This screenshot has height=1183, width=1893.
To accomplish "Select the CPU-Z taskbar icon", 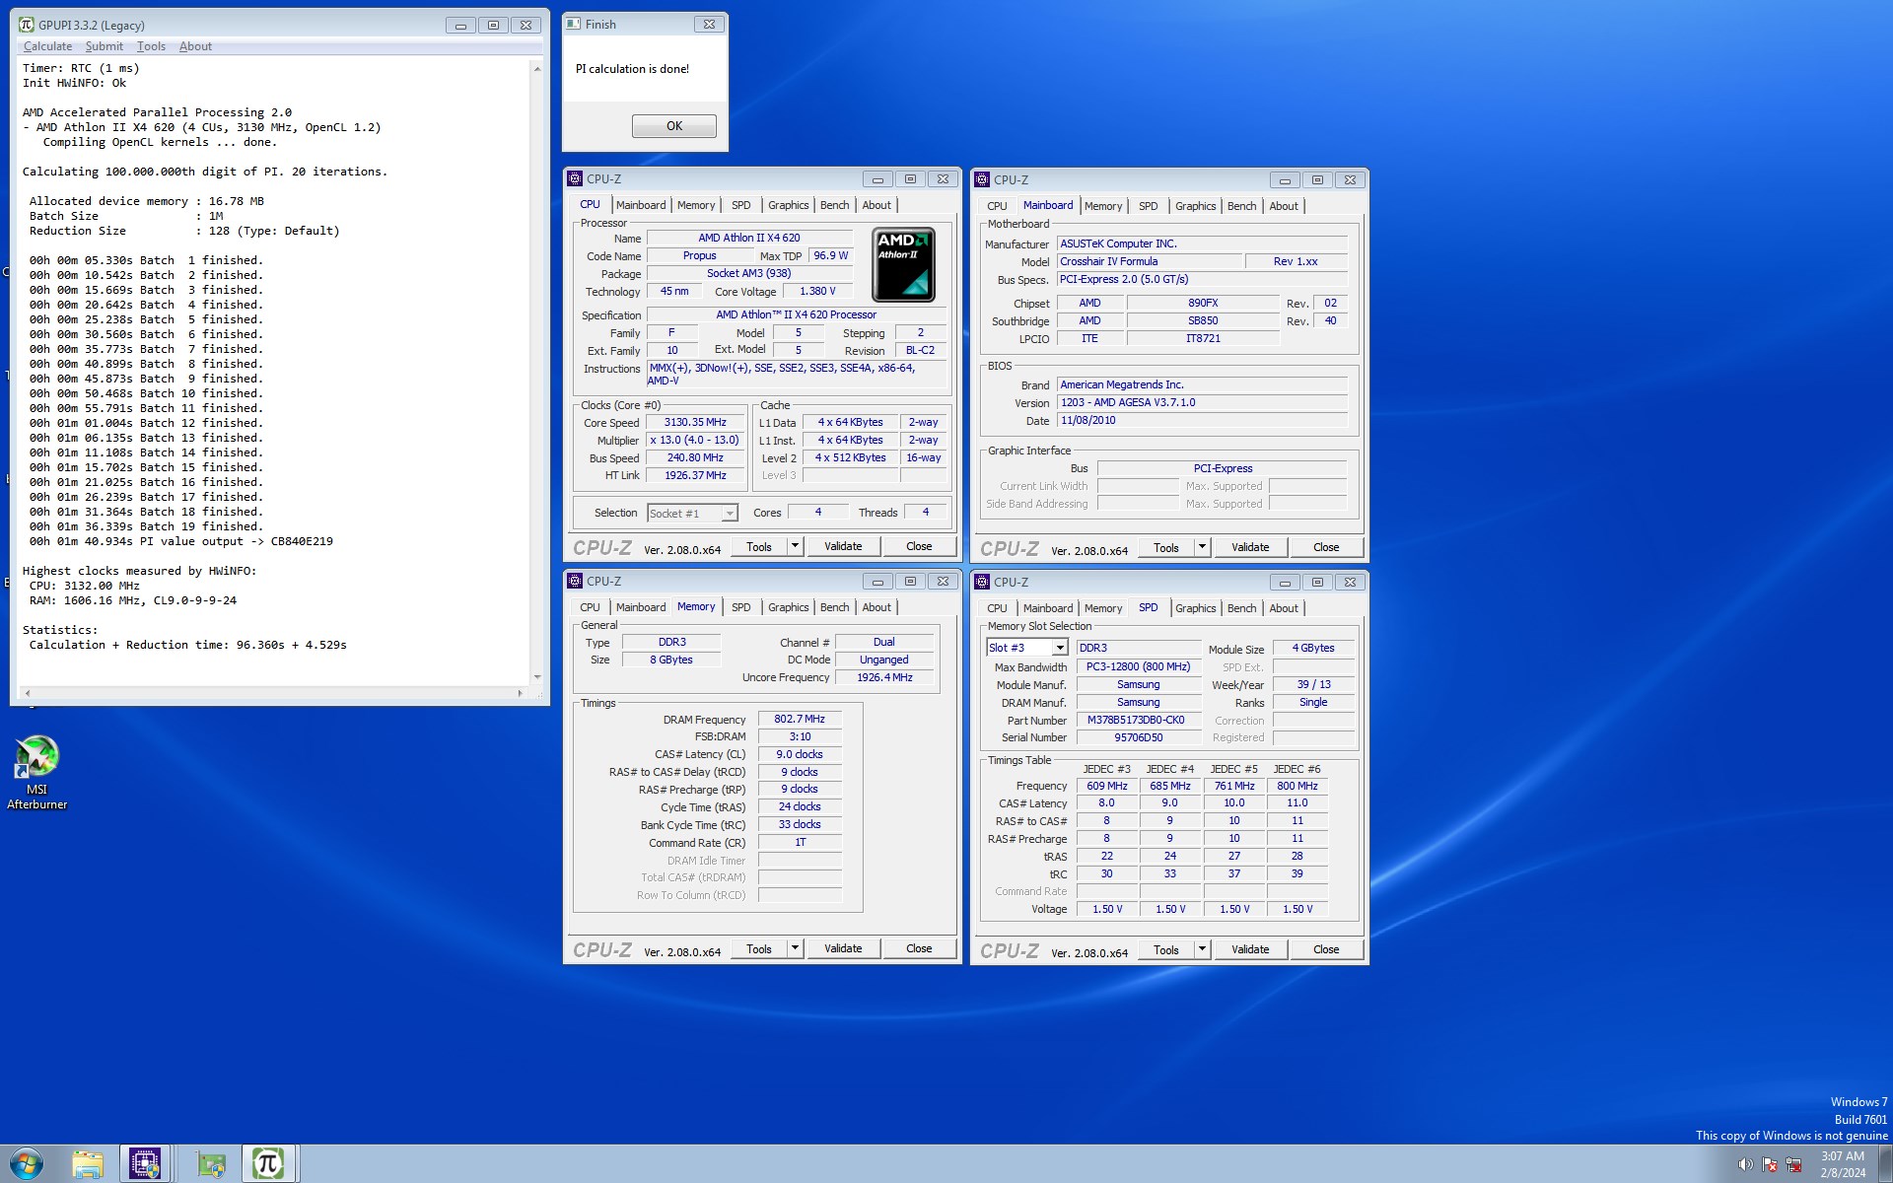I will [x=145, y=1164].
